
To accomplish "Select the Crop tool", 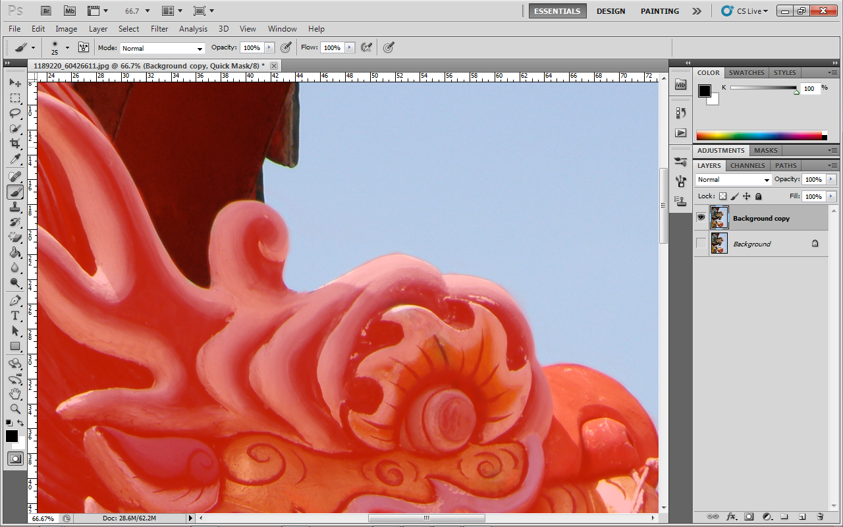I will [x=15, y=144].
